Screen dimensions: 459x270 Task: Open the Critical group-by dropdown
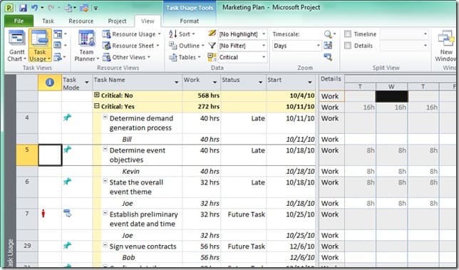pyautogui.click(x=264, y=57)
